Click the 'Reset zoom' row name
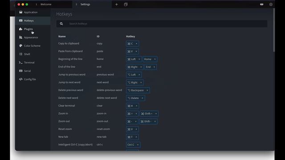 [65, 129]
